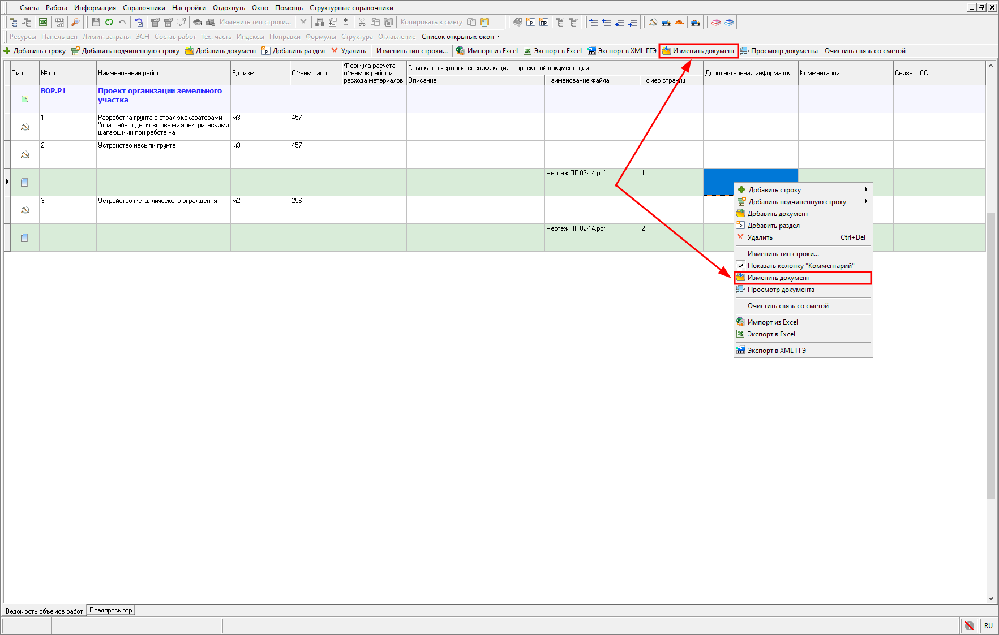Click 'Экспорт в XML ГГЭ' toolbar button
The width and height of the screenshot is (999, 635).
[x=622, y=51]
